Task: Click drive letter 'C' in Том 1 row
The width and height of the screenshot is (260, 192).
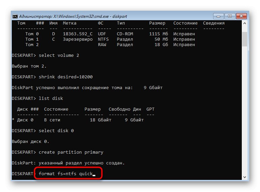Action: point(54,39)
